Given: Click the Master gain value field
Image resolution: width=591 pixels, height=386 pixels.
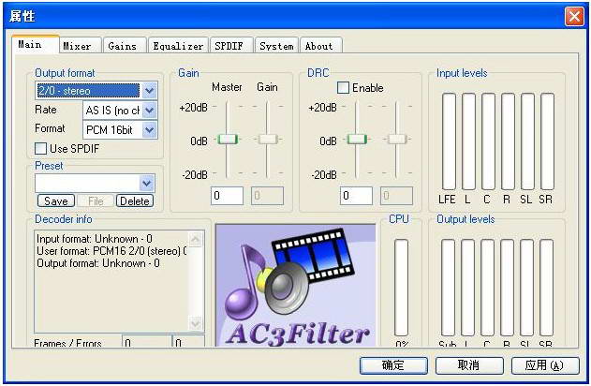Looking at the screenshot, I should (228, 196).
